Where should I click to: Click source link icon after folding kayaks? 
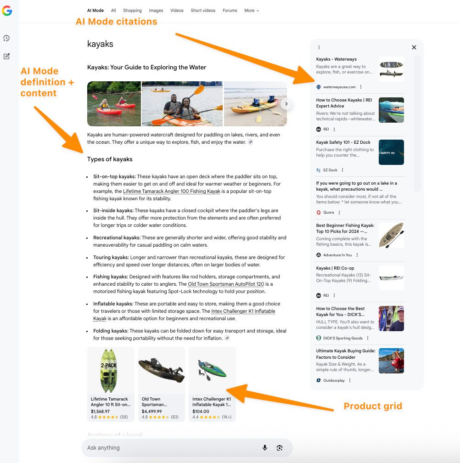pos(227,338)
